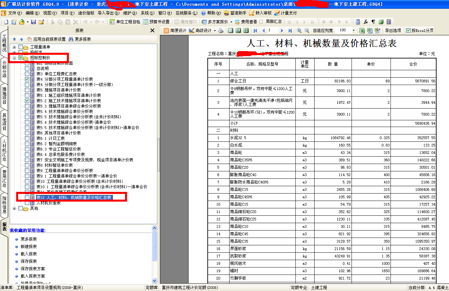This screenshot has height=291, width=449.
Task: Check 表6.1 计日工表 checkbox
Action: [x=27, y=138]
